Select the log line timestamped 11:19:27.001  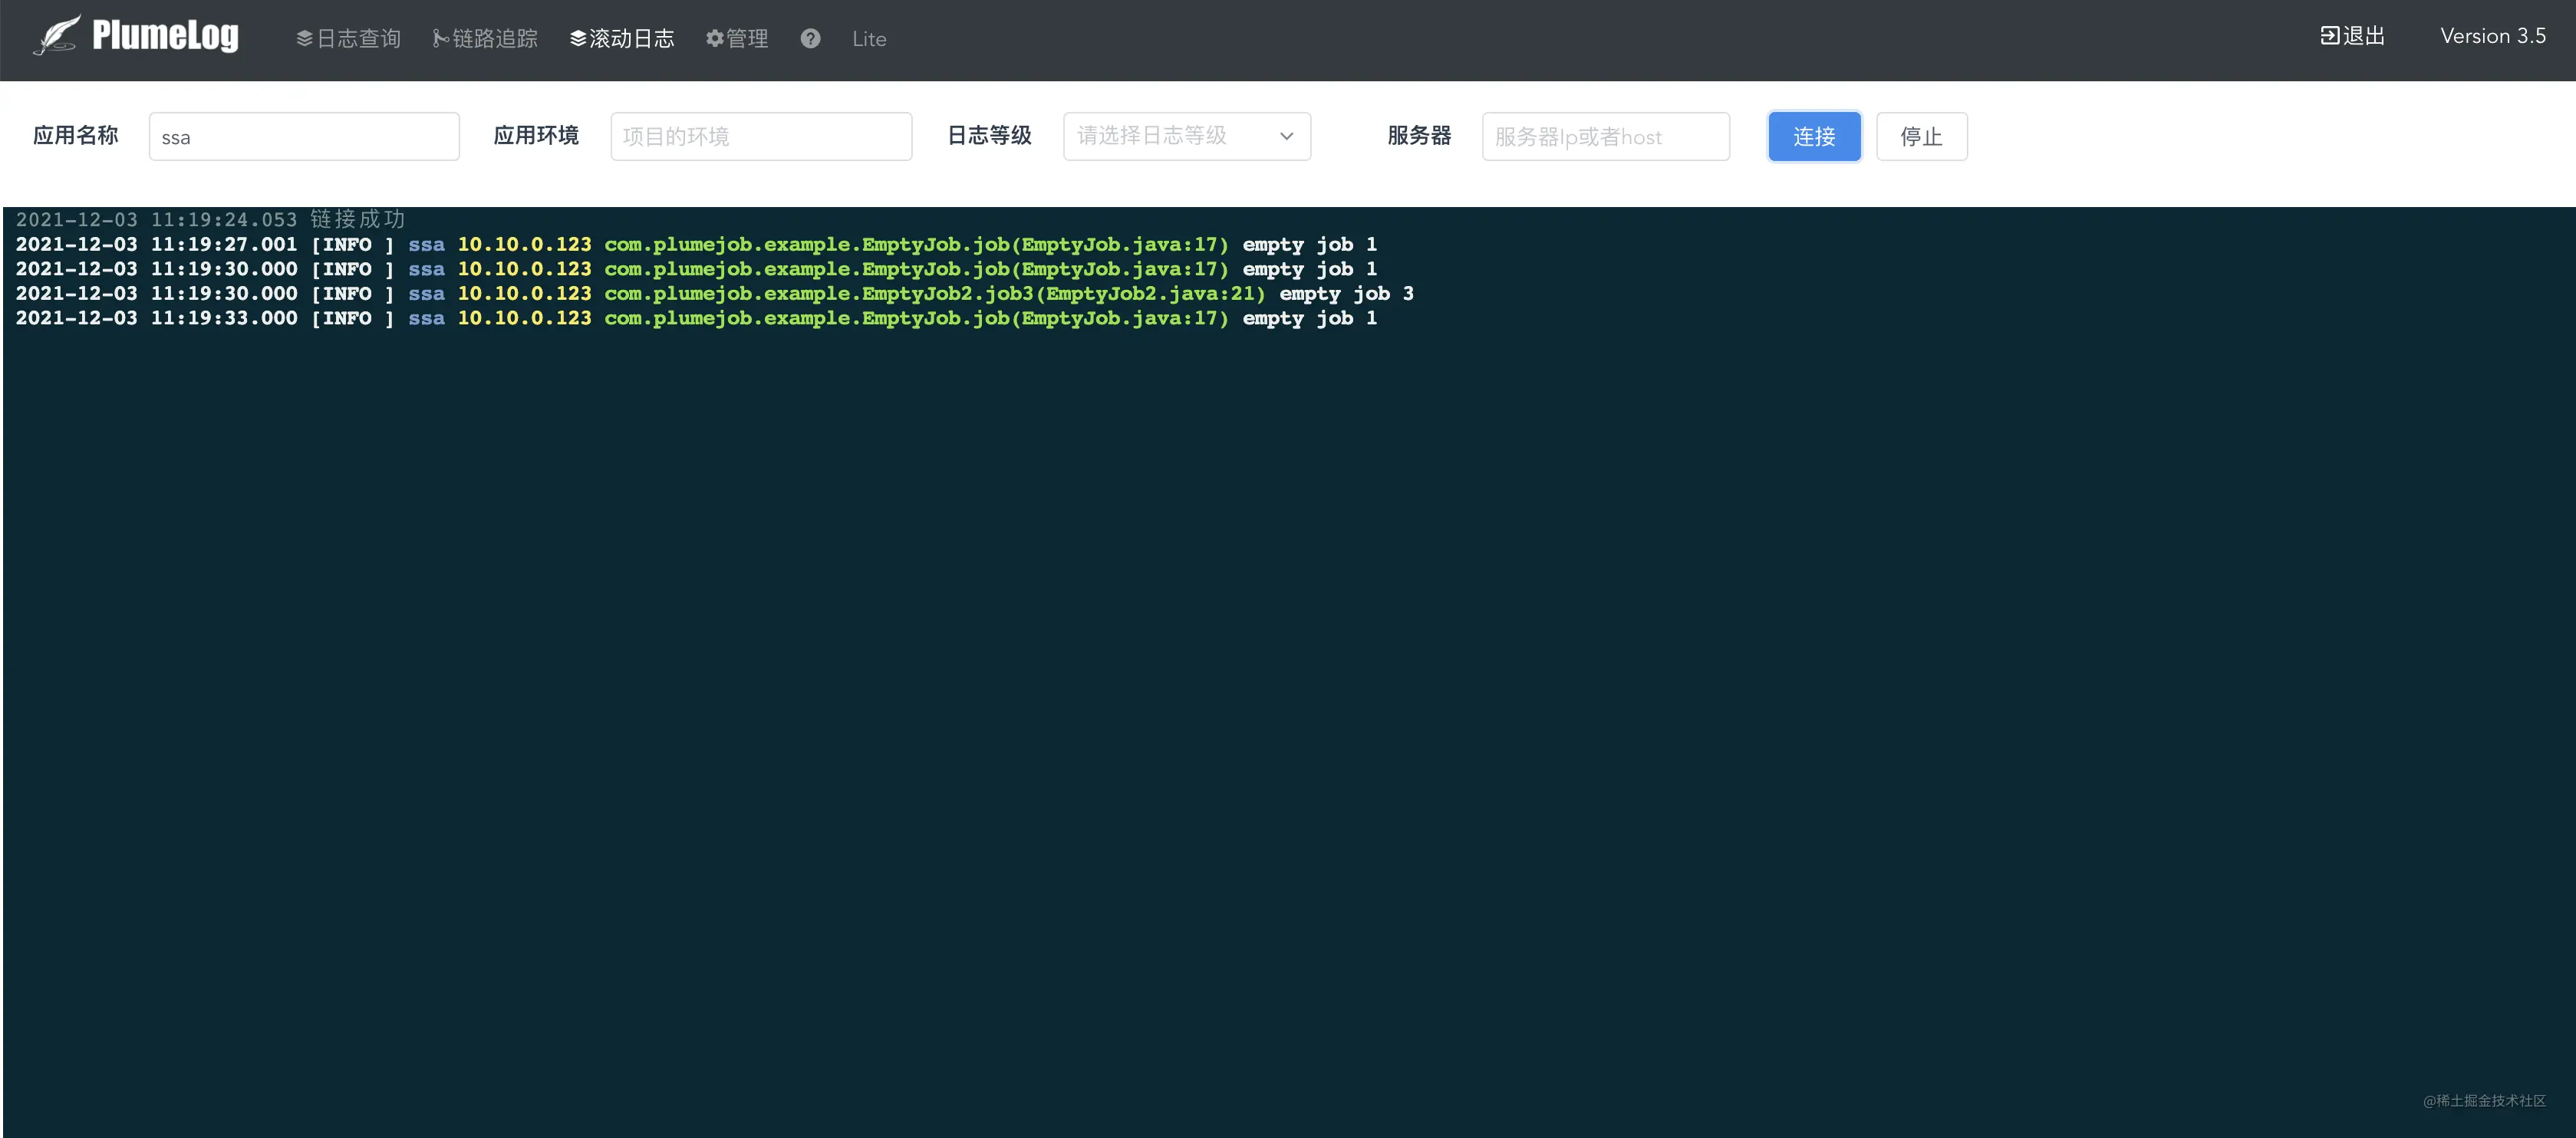(696, 244)
